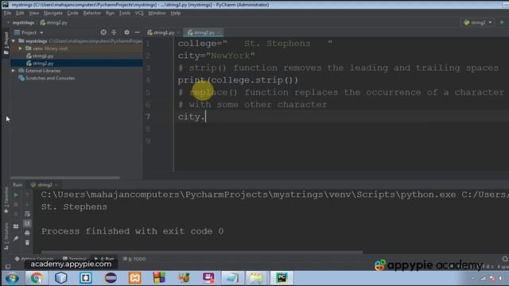
Task: Close the string2.py editor tab
Action: point(220,33)
